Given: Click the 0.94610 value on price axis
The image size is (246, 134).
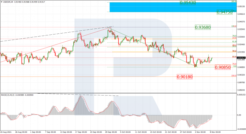Looking at the screenshot, I should click(241, 14).
